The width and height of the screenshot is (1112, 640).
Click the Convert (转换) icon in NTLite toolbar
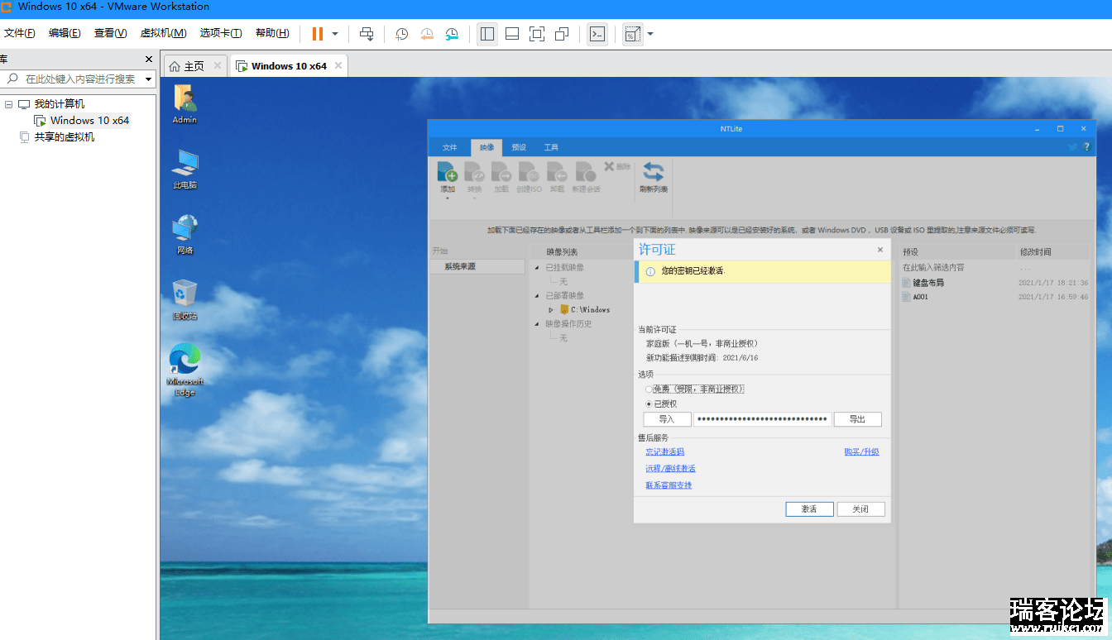click(x=474, y=172)
